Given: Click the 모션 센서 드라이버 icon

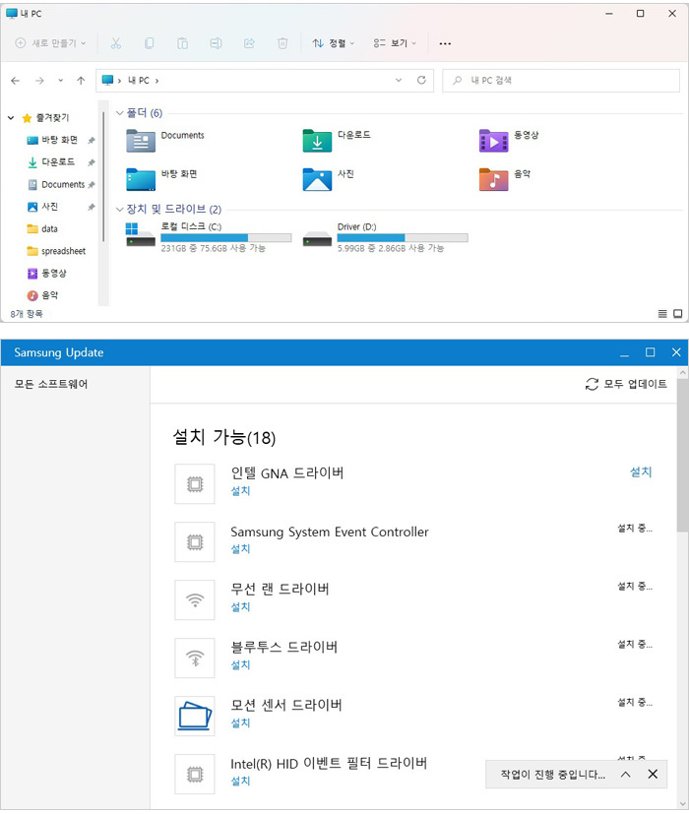Looking at the screenshot, I should point(195,717).
